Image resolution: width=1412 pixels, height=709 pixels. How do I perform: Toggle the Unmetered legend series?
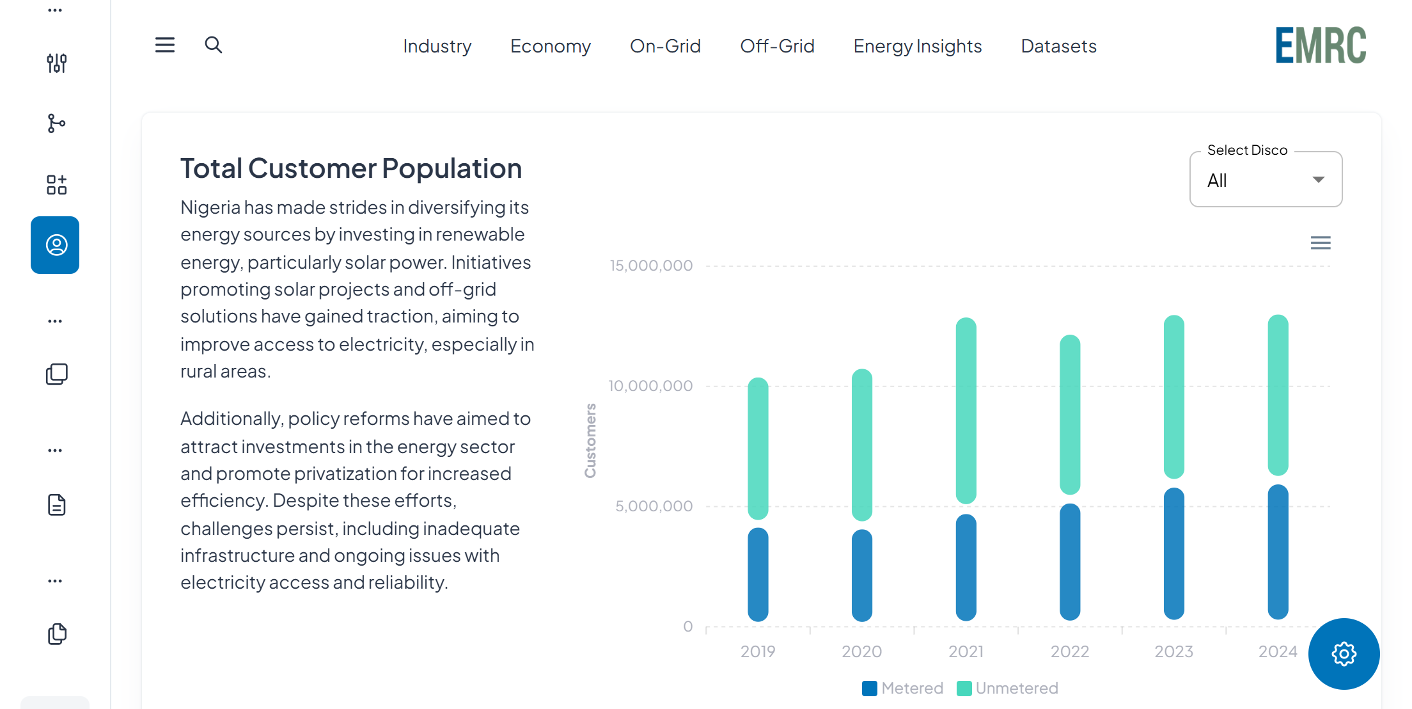[x=1007, y=688]
